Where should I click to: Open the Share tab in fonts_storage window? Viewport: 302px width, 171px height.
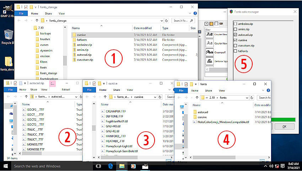coord(48,13)
